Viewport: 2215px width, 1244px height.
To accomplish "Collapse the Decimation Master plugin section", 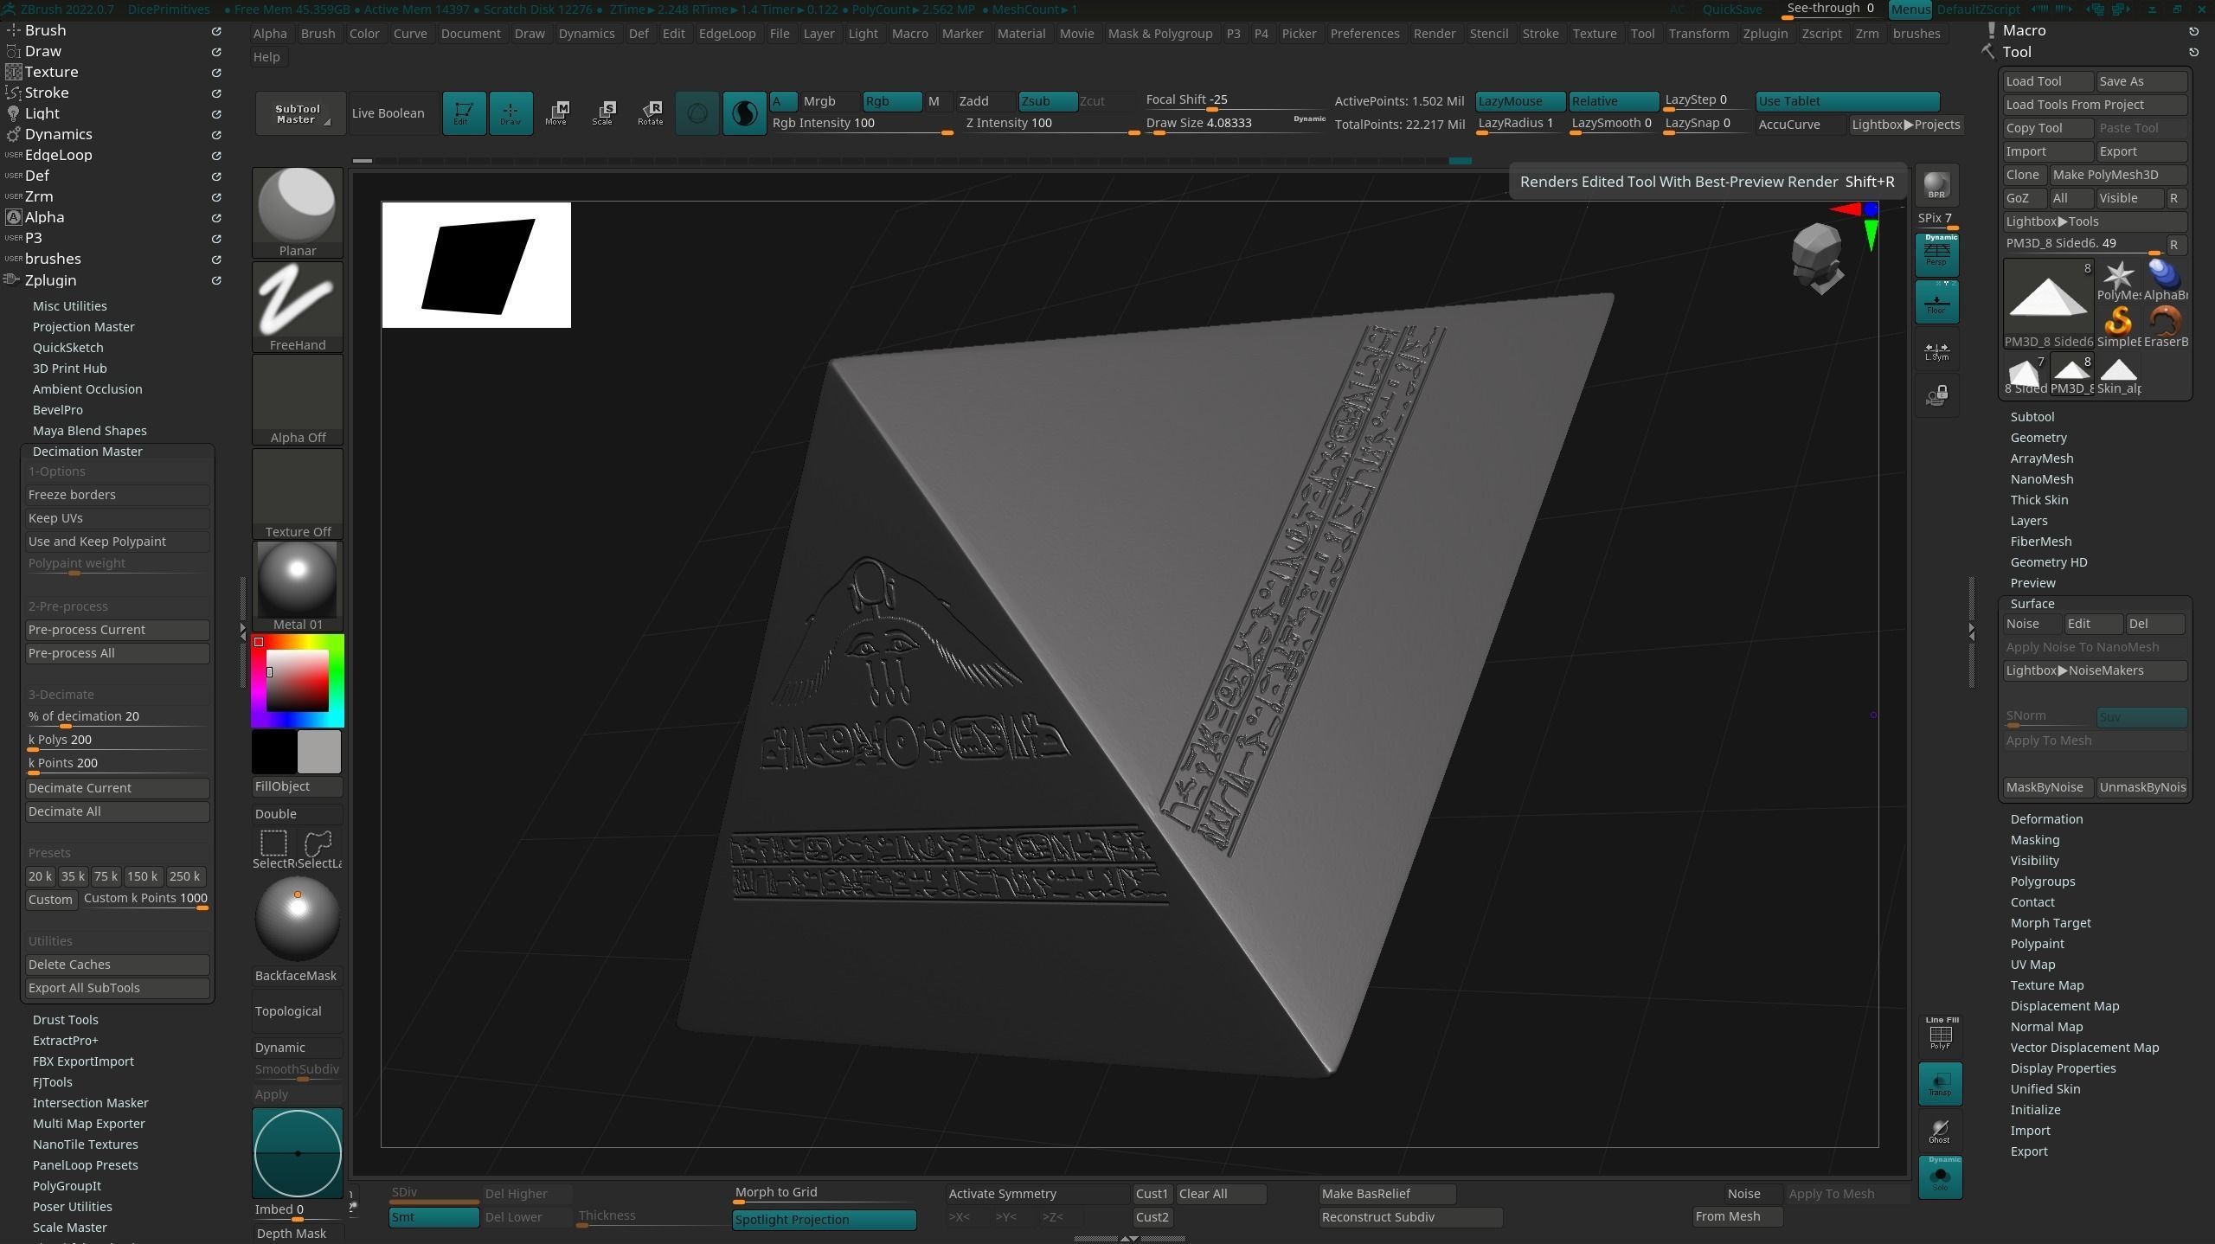I will [x=87, y=452].
